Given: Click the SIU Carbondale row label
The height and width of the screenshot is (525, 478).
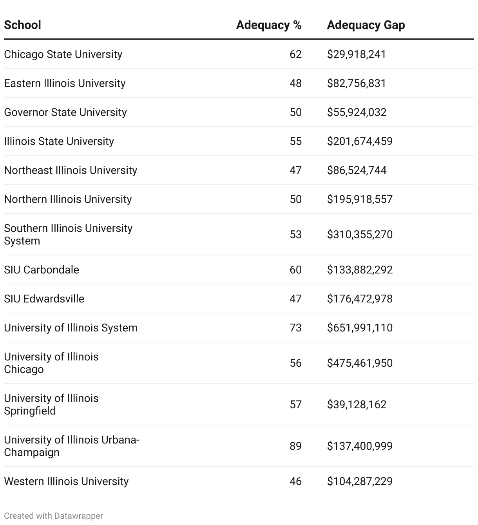Looking at the screenshot, I should point(42,270).
